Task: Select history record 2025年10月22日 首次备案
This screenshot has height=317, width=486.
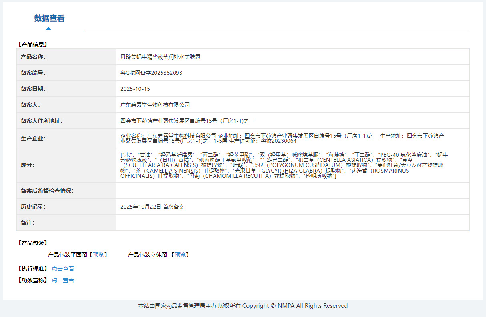Action: coord(152,207)
